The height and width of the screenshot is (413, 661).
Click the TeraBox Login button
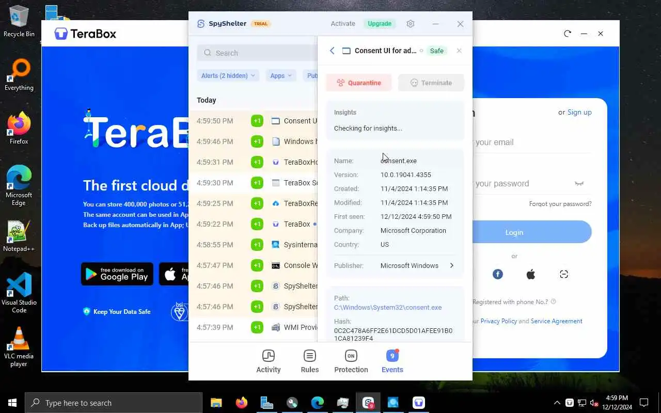click(x=532, y=232)
